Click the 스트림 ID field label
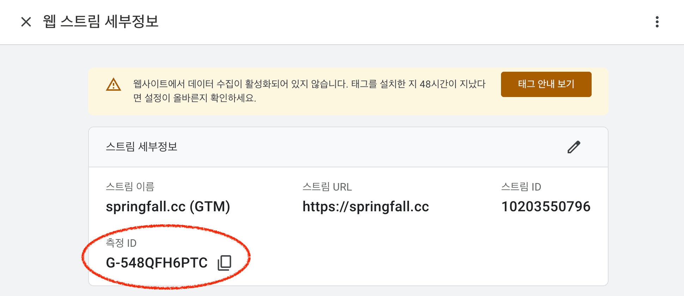 [x=521, y=187]
